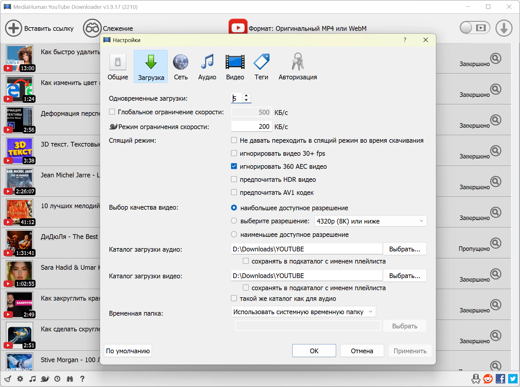Click Выбрать button for the video folder
Image resolution: width=520 pixels, height=387 pixels.
coord(405,276)
